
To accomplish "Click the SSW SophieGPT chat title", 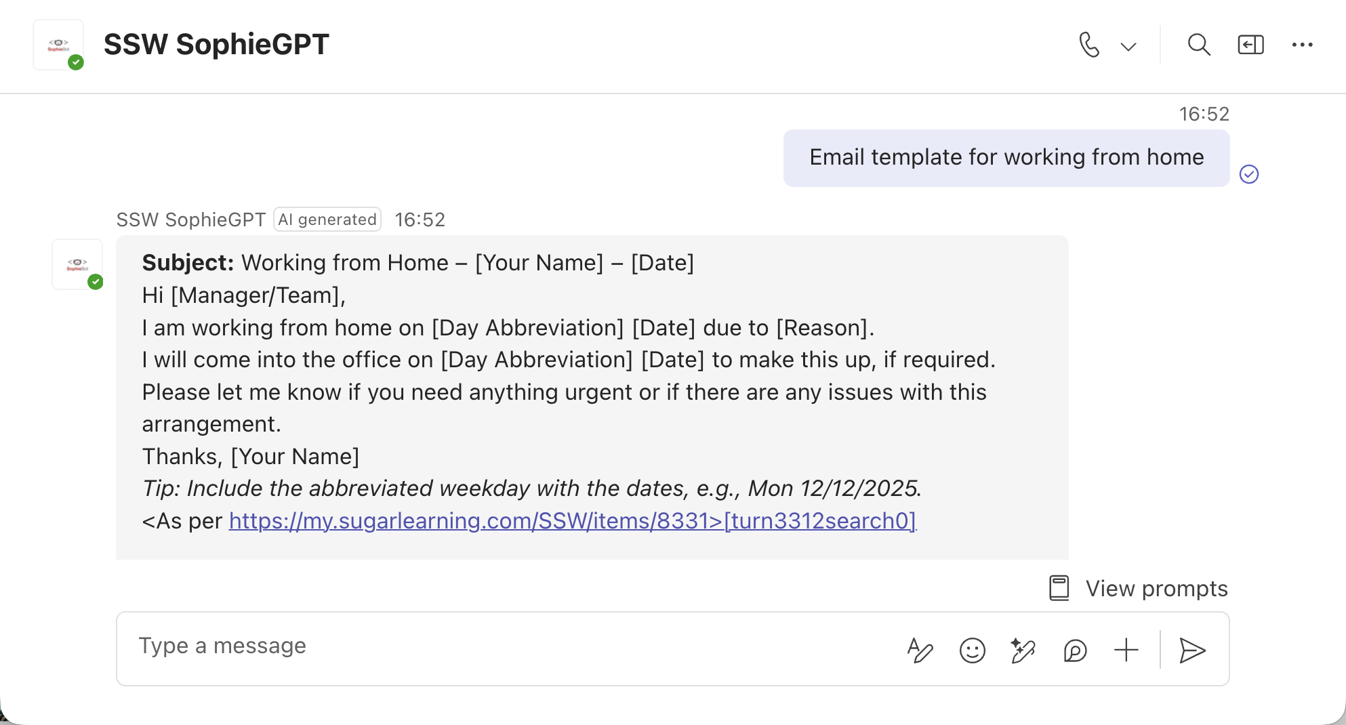I will click(216, 45).
